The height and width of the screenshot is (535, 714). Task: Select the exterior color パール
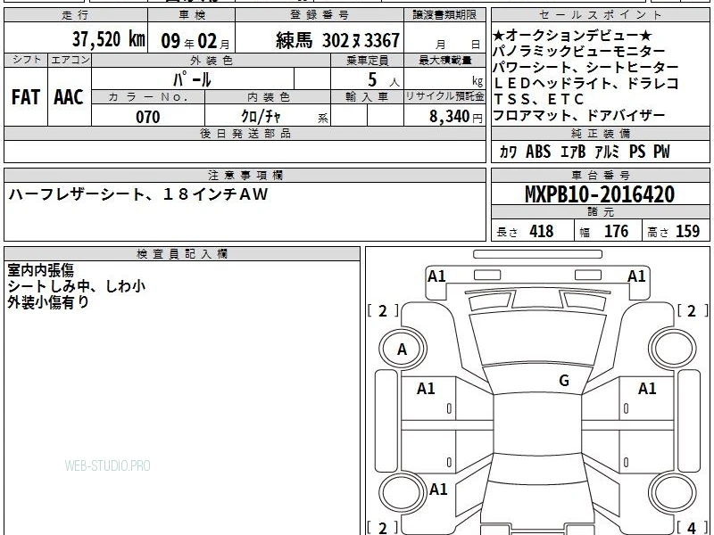192,80
